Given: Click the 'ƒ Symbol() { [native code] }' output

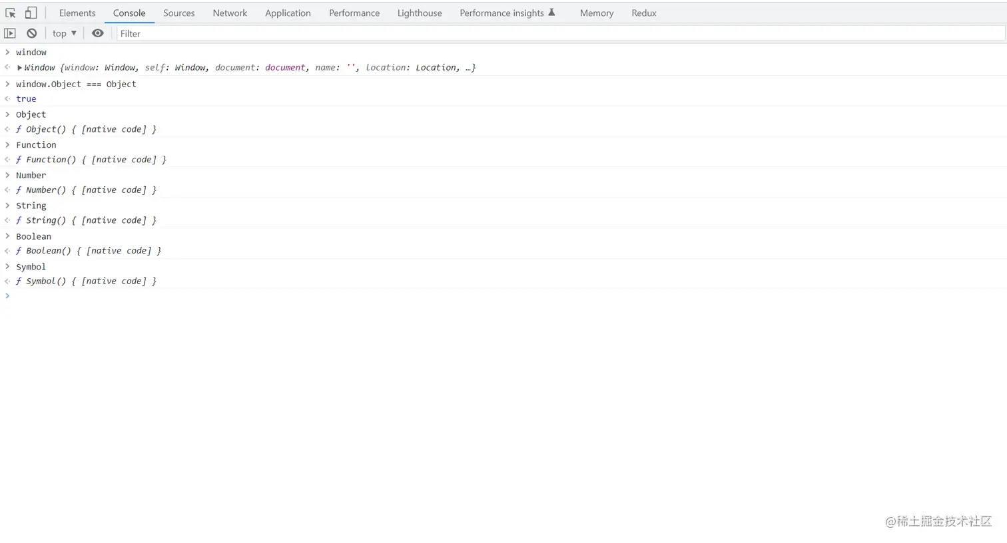Looking at the screenshot, I should click(x=86, y=281).
